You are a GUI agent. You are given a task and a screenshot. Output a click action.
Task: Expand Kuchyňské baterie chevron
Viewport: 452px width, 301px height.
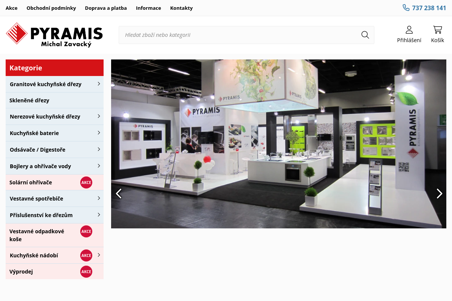coord(99,133)
